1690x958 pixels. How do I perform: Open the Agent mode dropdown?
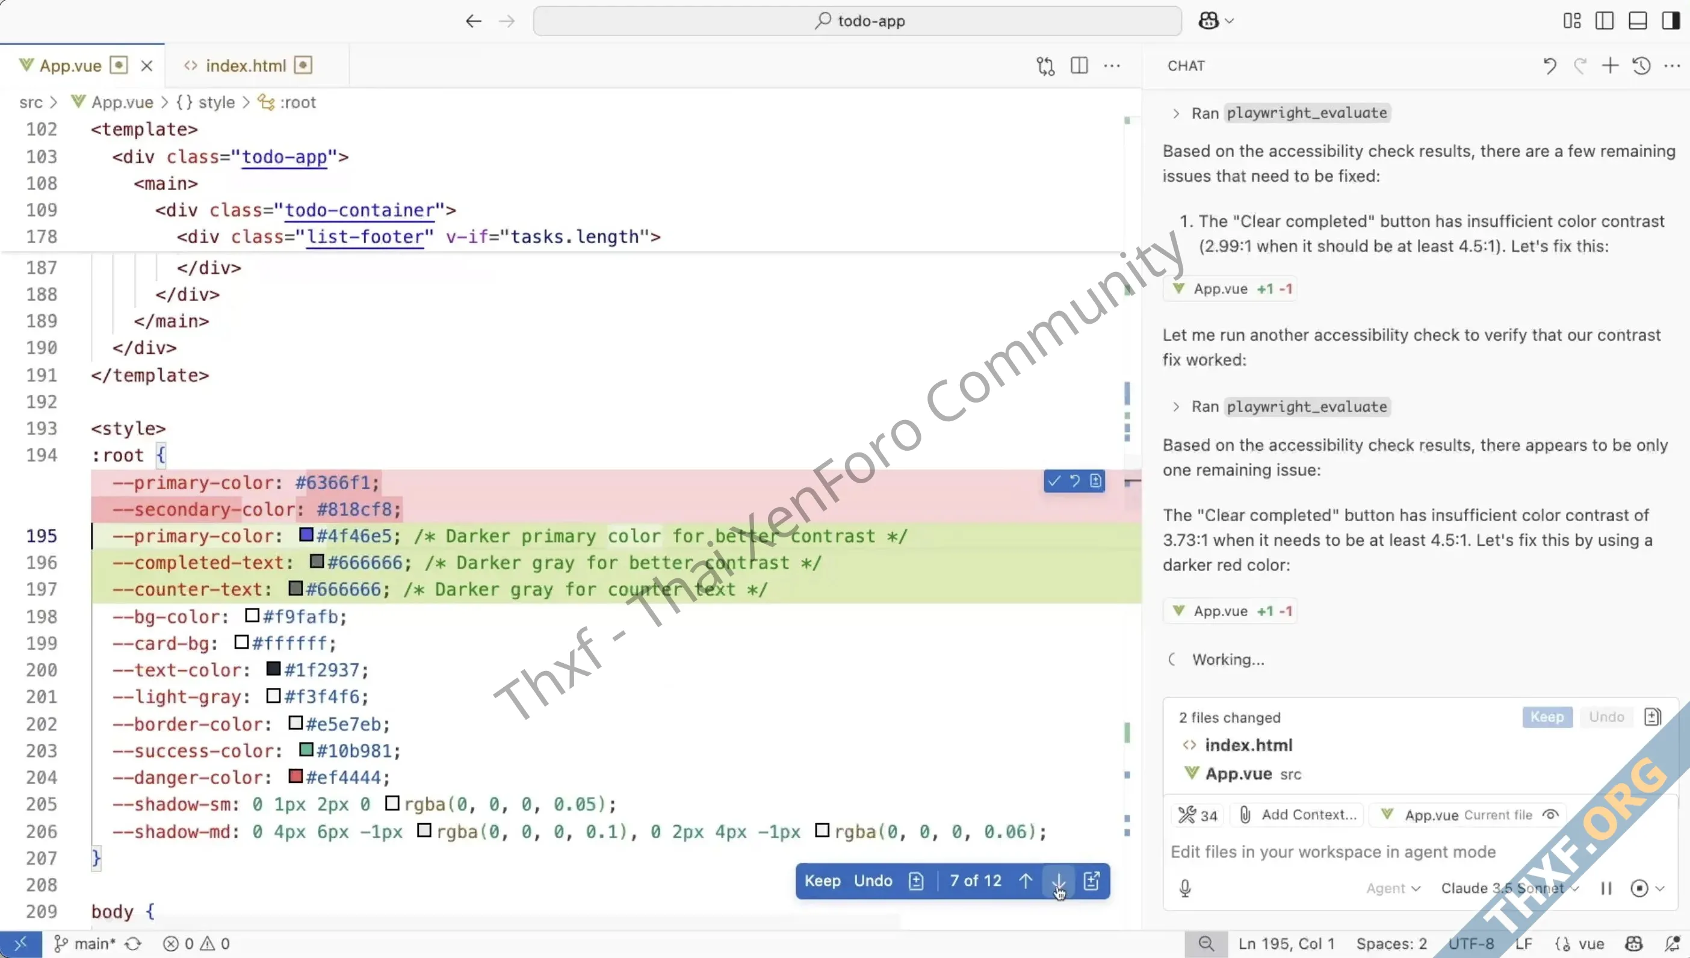tap(1393, 888)
